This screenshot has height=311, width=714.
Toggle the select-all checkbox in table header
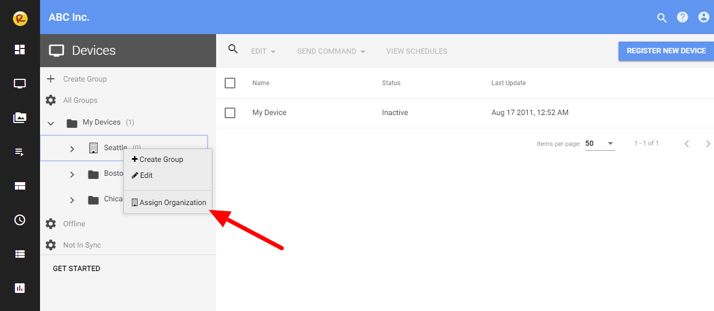tap(230, 83)
